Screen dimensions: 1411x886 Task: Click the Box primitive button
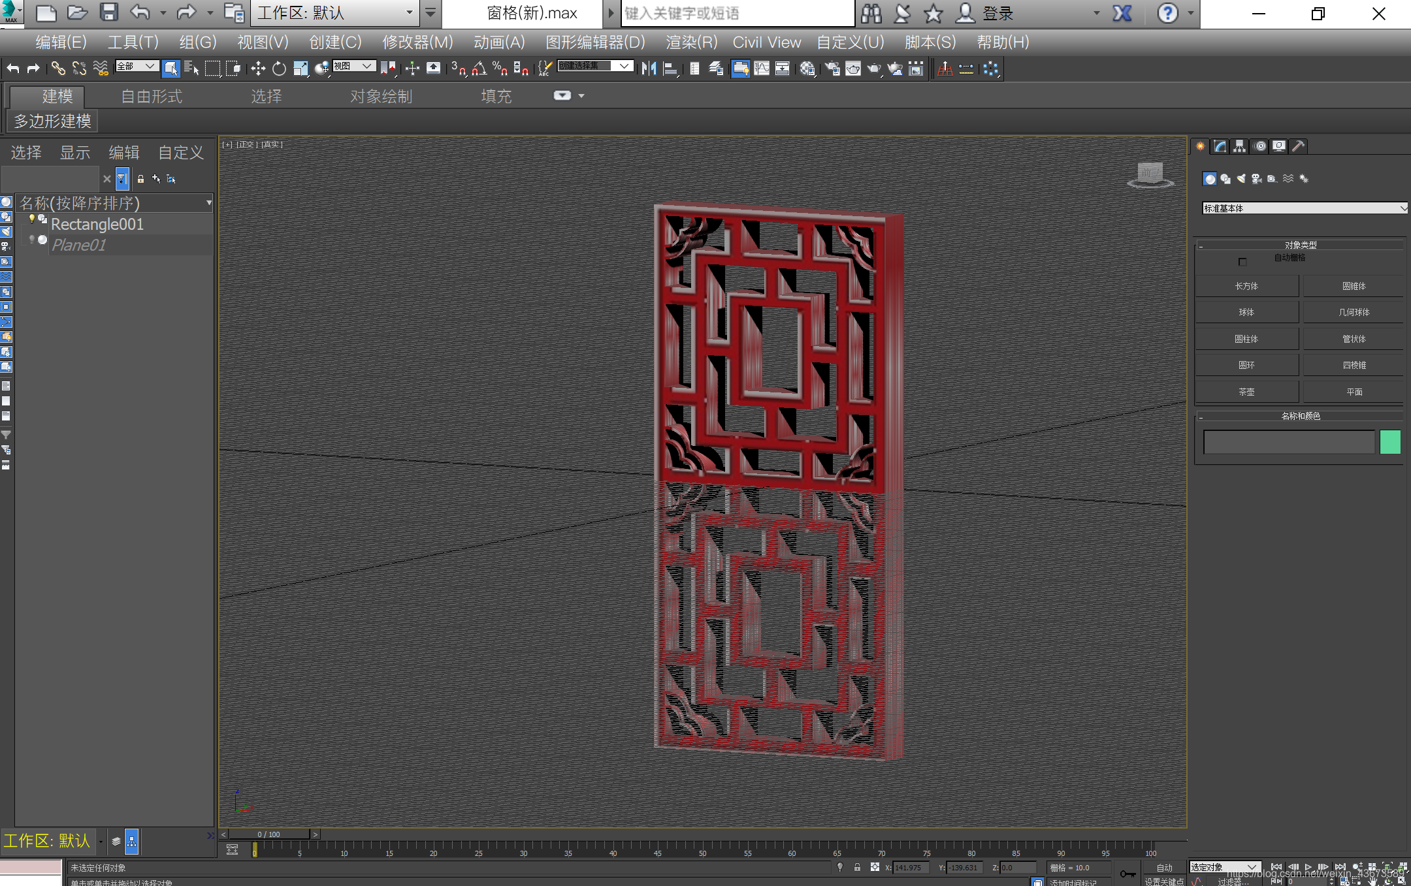click(1246, 286)
